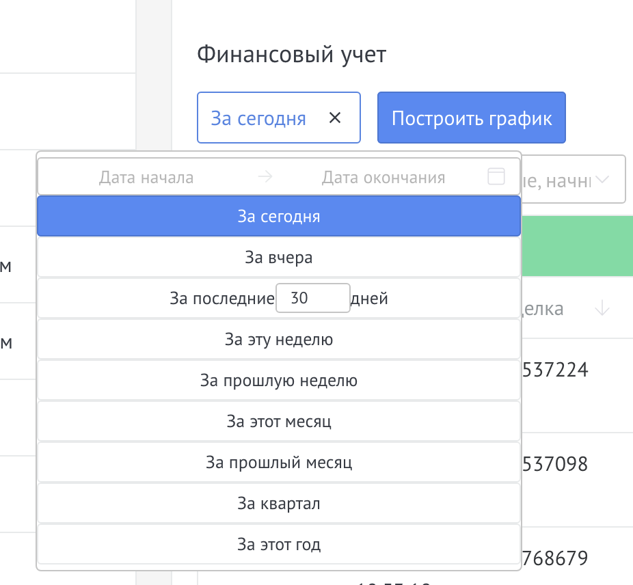Click the arrow between start and end dates
Image resolution: width=633 pixels, height=585 pixels.
click(x=265, y=178)
